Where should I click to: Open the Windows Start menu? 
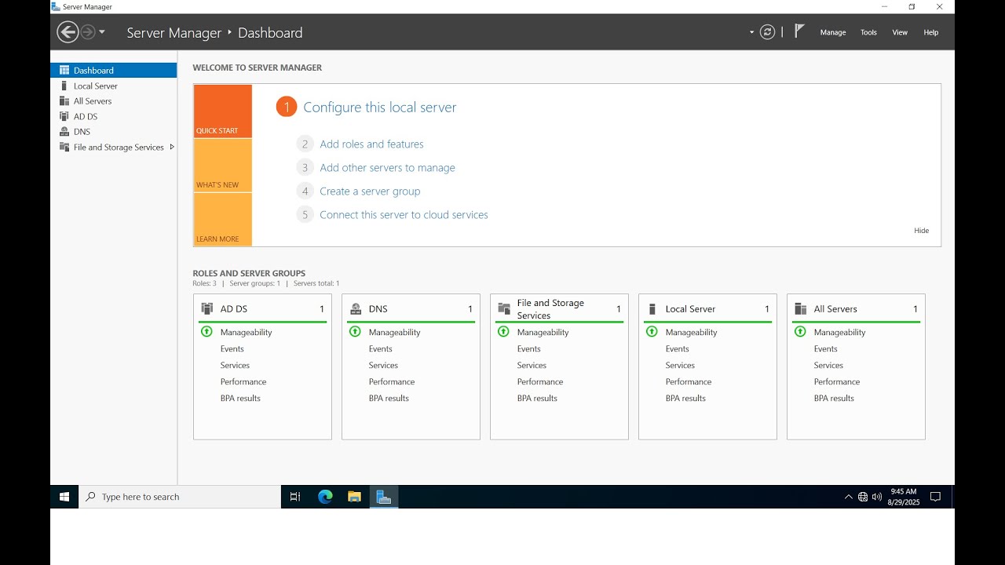(x=64, y=497)
